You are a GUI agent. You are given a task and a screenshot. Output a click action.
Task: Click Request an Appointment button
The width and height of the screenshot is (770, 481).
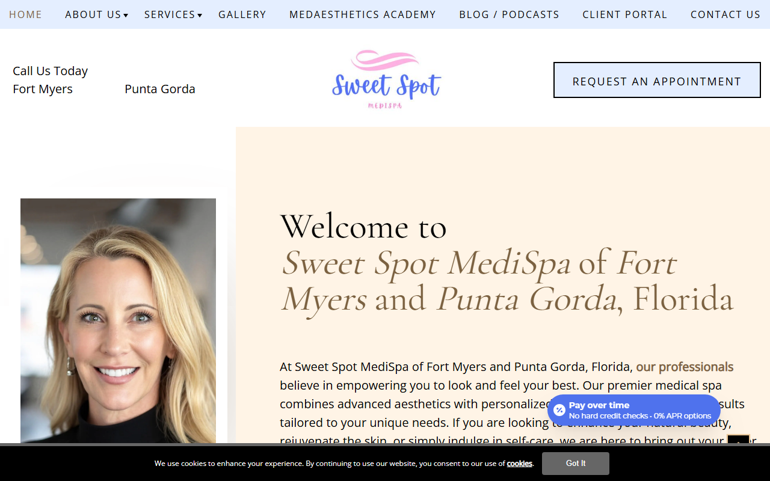pos(657,80)
